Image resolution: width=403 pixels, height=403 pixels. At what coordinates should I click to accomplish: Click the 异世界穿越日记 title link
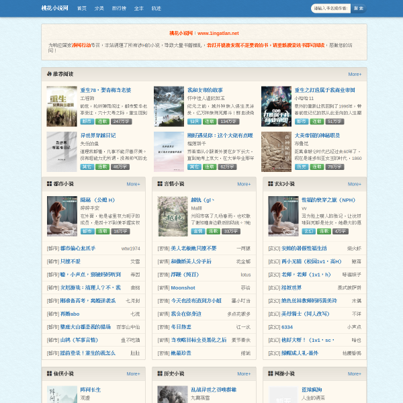(98, 136)
